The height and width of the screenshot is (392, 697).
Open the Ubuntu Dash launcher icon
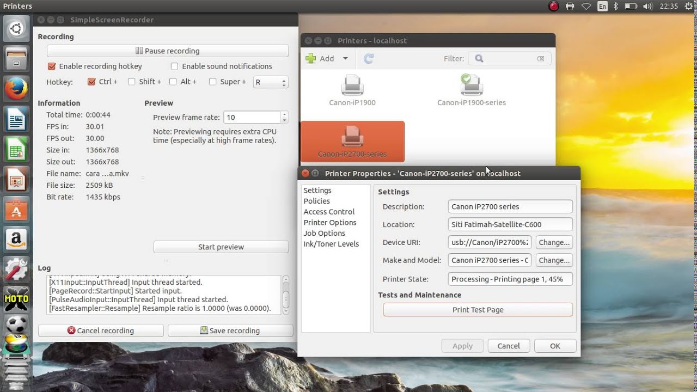16,29
